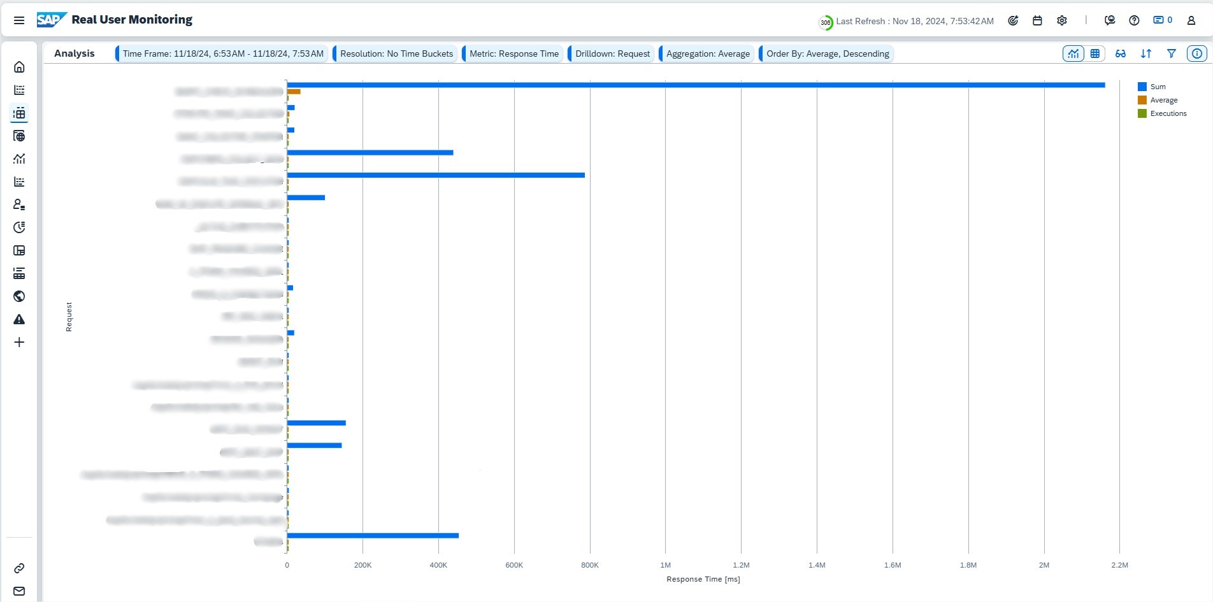The width and height of the screenshot is (1213, 602).
Task: Open user profile icon
Action: click(1191, 20)
